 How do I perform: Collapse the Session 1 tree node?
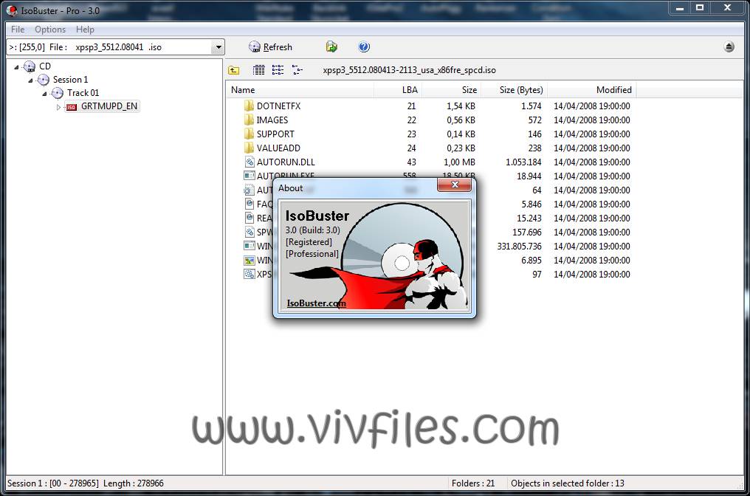click(30, 80)
